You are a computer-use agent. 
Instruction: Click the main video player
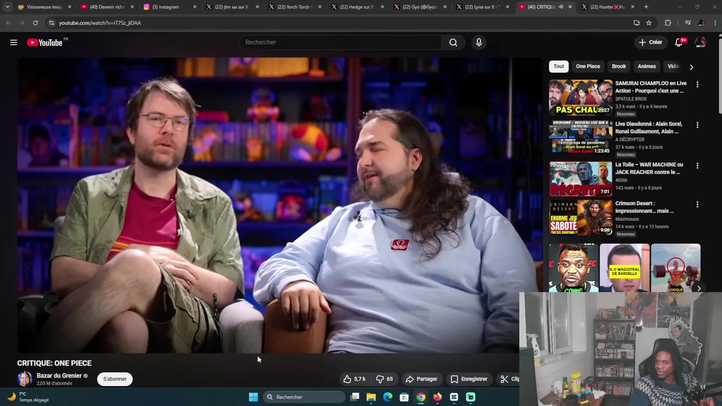pos(280,205)
